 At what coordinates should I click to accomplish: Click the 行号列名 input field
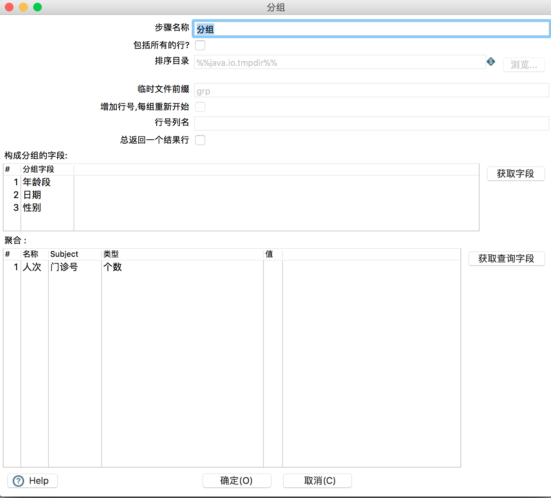(371, 123)
